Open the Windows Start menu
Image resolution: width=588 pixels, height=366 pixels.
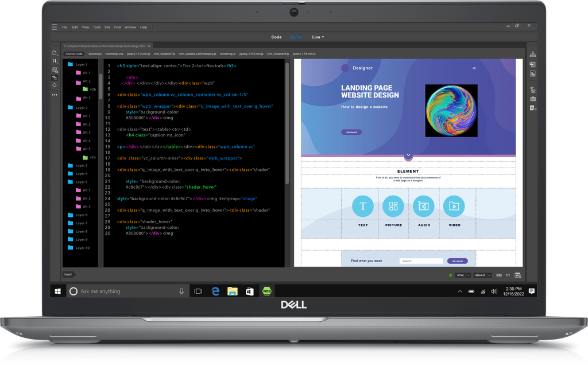58,291
